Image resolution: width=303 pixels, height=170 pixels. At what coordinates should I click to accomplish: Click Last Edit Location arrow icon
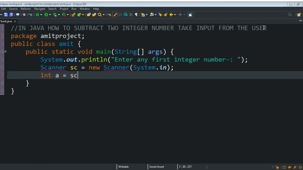160,15
